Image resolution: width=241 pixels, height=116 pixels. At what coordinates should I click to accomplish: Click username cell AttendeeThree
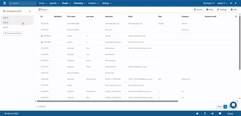[111, 67]
